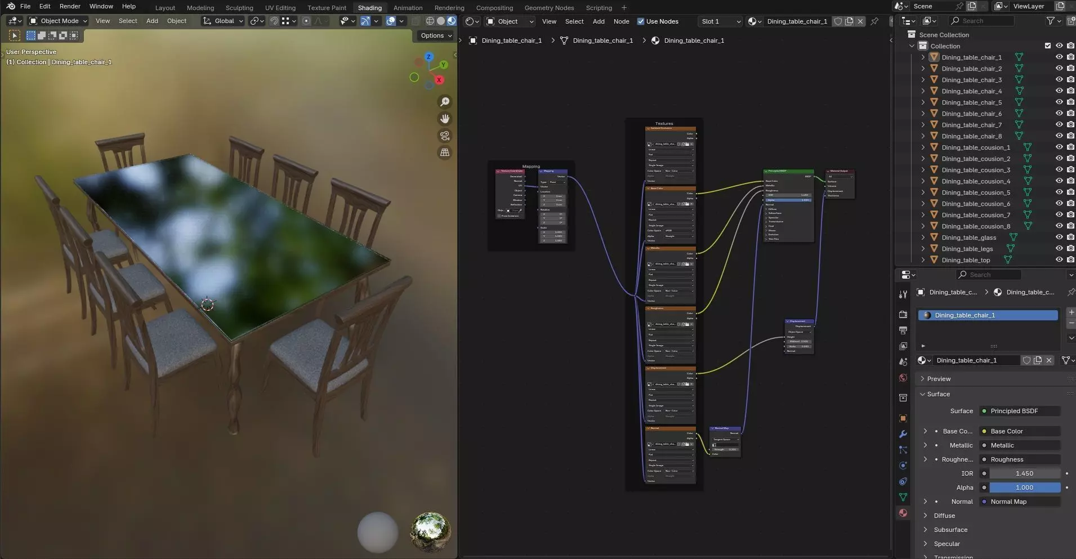The width and height of the screenshot is (1076, 559).
Task: Click the Blender logo menu icon
Action: (x=11, y=6)
